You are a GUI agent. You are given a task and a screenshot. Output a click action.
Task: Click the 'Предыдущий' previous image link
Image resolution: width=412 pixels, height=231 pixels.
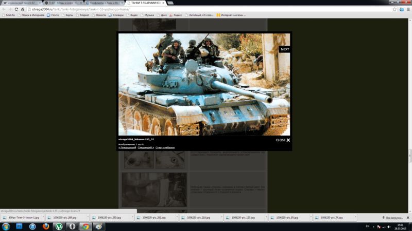point(127,147)
